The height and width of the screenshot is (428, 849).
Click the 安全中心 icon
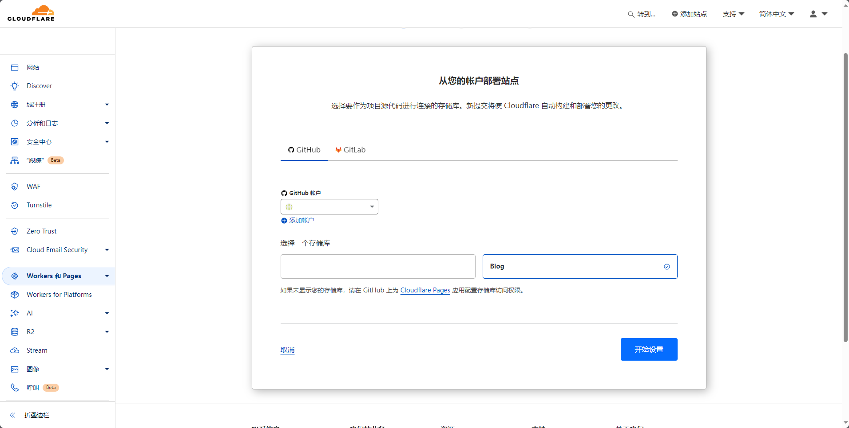[x=15, y=142]
